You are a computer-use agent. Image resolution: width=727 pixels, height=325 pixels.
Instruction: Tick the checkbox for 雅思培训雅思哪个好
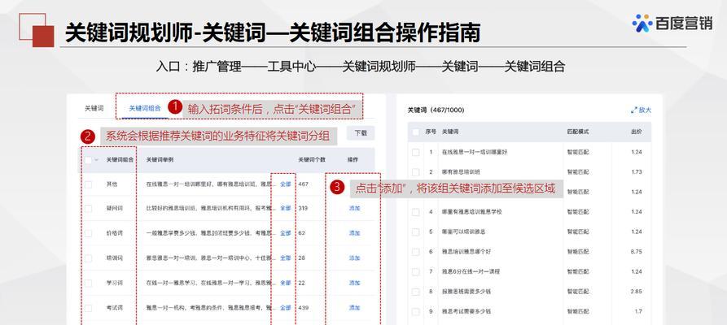pos(416,251)
